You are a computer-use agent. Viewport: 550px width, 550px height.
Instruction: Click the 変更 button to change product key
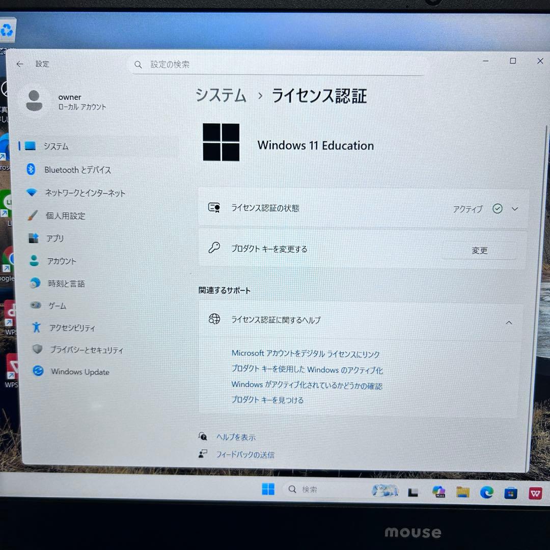[x=479, y=250]
